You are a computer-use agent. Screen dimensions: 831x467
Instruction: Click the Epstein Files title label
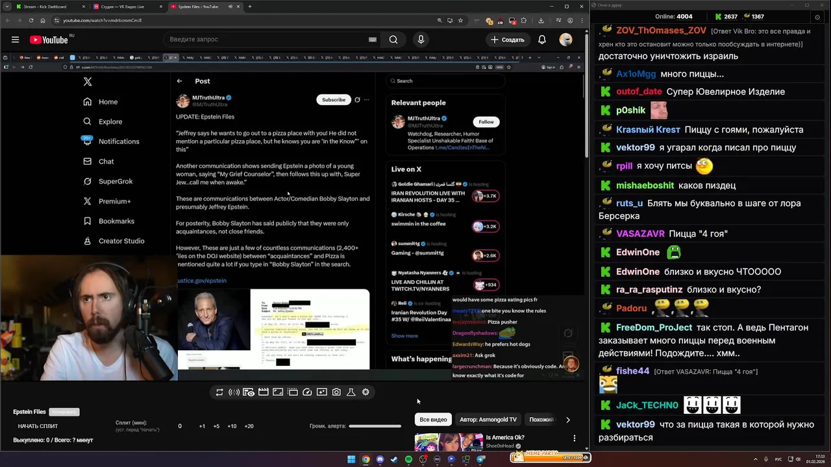29,412
